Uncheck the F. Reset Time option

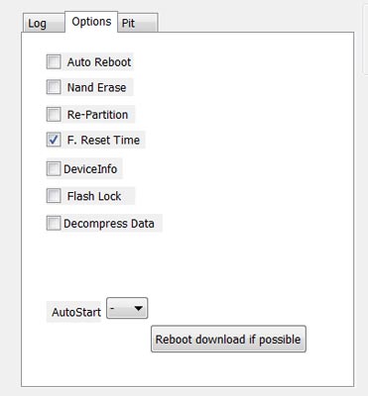point(54,140)
